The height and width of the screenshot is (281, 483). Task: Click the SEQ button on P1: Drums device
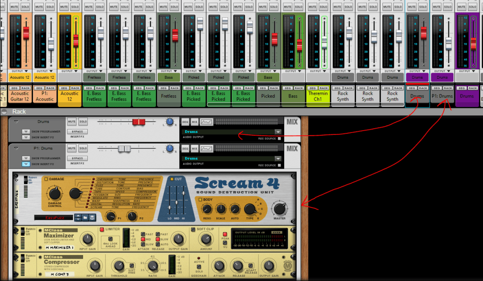pos(185,148)
